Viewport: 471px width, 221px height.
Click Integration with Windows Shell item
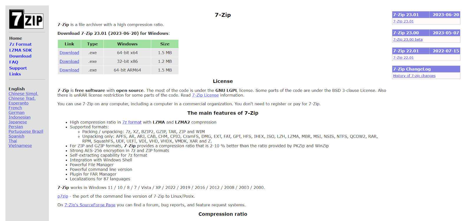click(101, 160)
